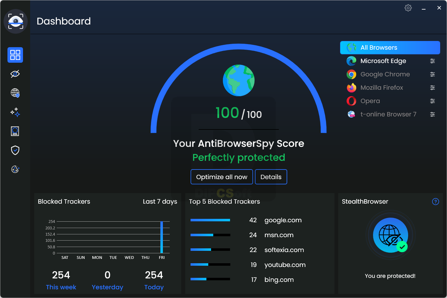Viewport: 447px width, 298px height.
Task: Select Microsoft Edge in browser list
Action: click(x=390, y=61)
